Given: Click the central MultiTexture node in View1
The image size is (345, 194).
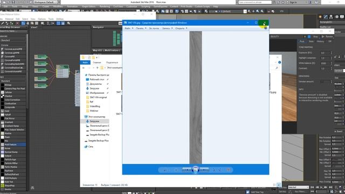Looking at the screenshot, I should click(63, 71).
